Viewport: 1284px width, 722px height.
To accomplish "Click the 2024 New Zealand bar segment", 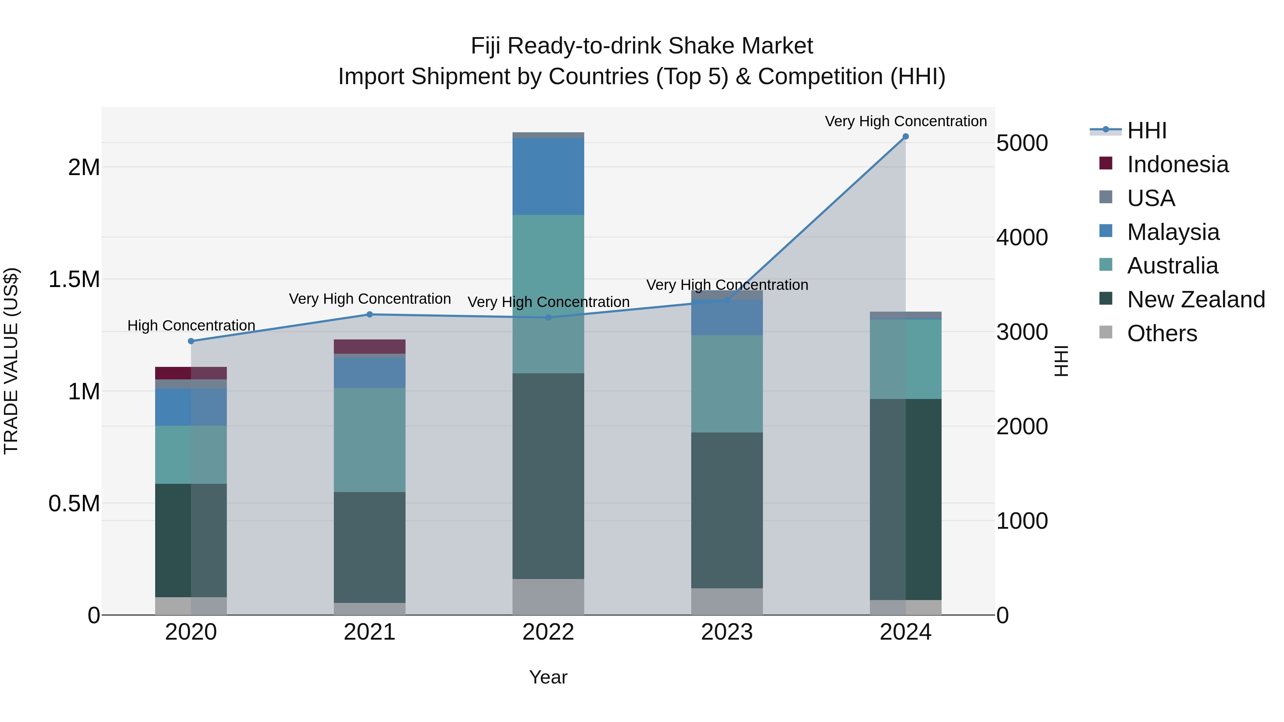I will coord(906,500).
